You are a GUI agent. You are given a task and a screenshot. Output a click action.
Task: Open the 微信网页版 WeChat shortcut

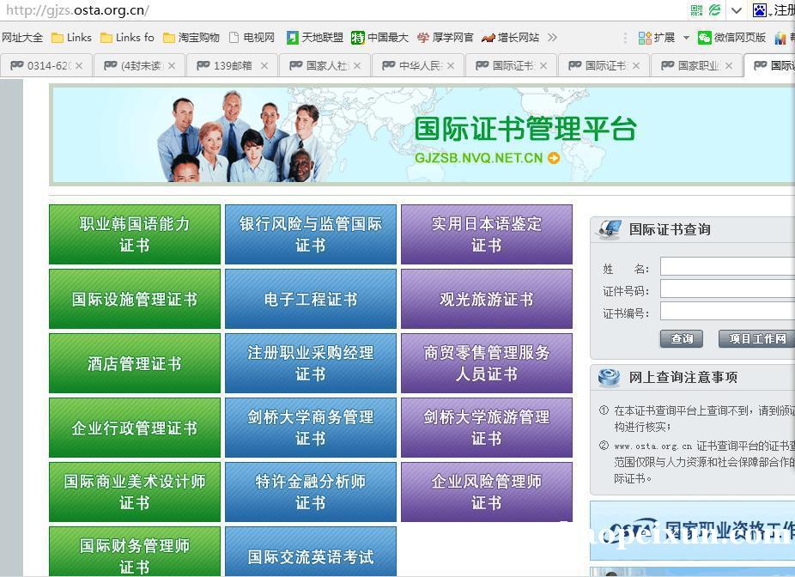tap(731, 38)
